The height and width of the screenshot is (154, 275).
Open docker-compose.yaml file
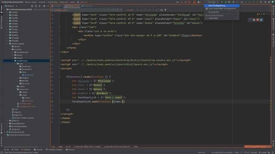(23, 118)
